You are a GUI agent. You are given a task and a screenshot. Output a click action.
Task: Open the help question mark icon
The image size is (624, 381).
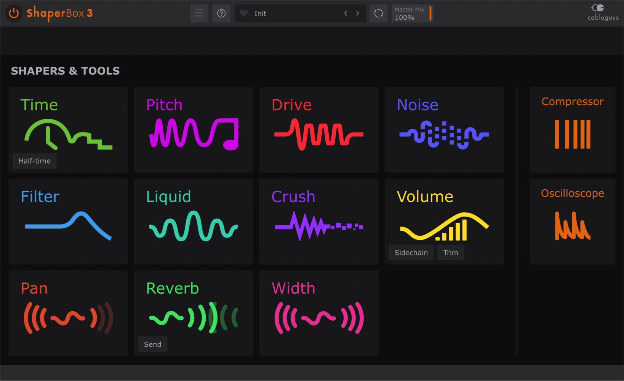click(221, 13)
